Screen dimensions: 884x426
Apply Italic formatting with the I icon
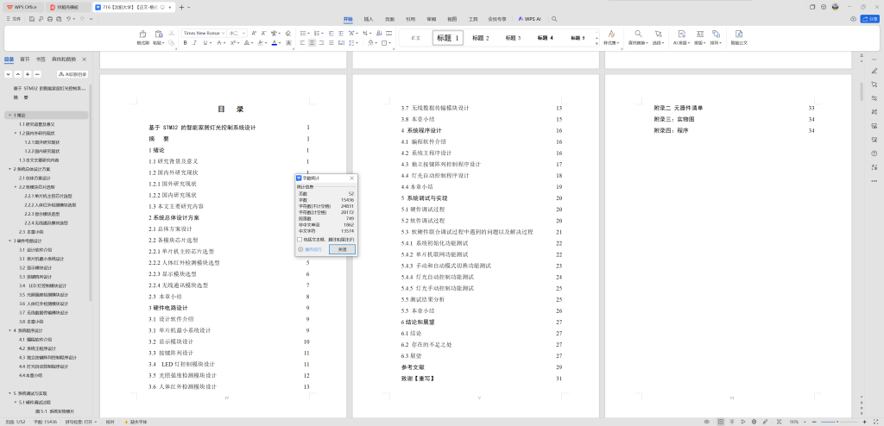coord(195,43)
